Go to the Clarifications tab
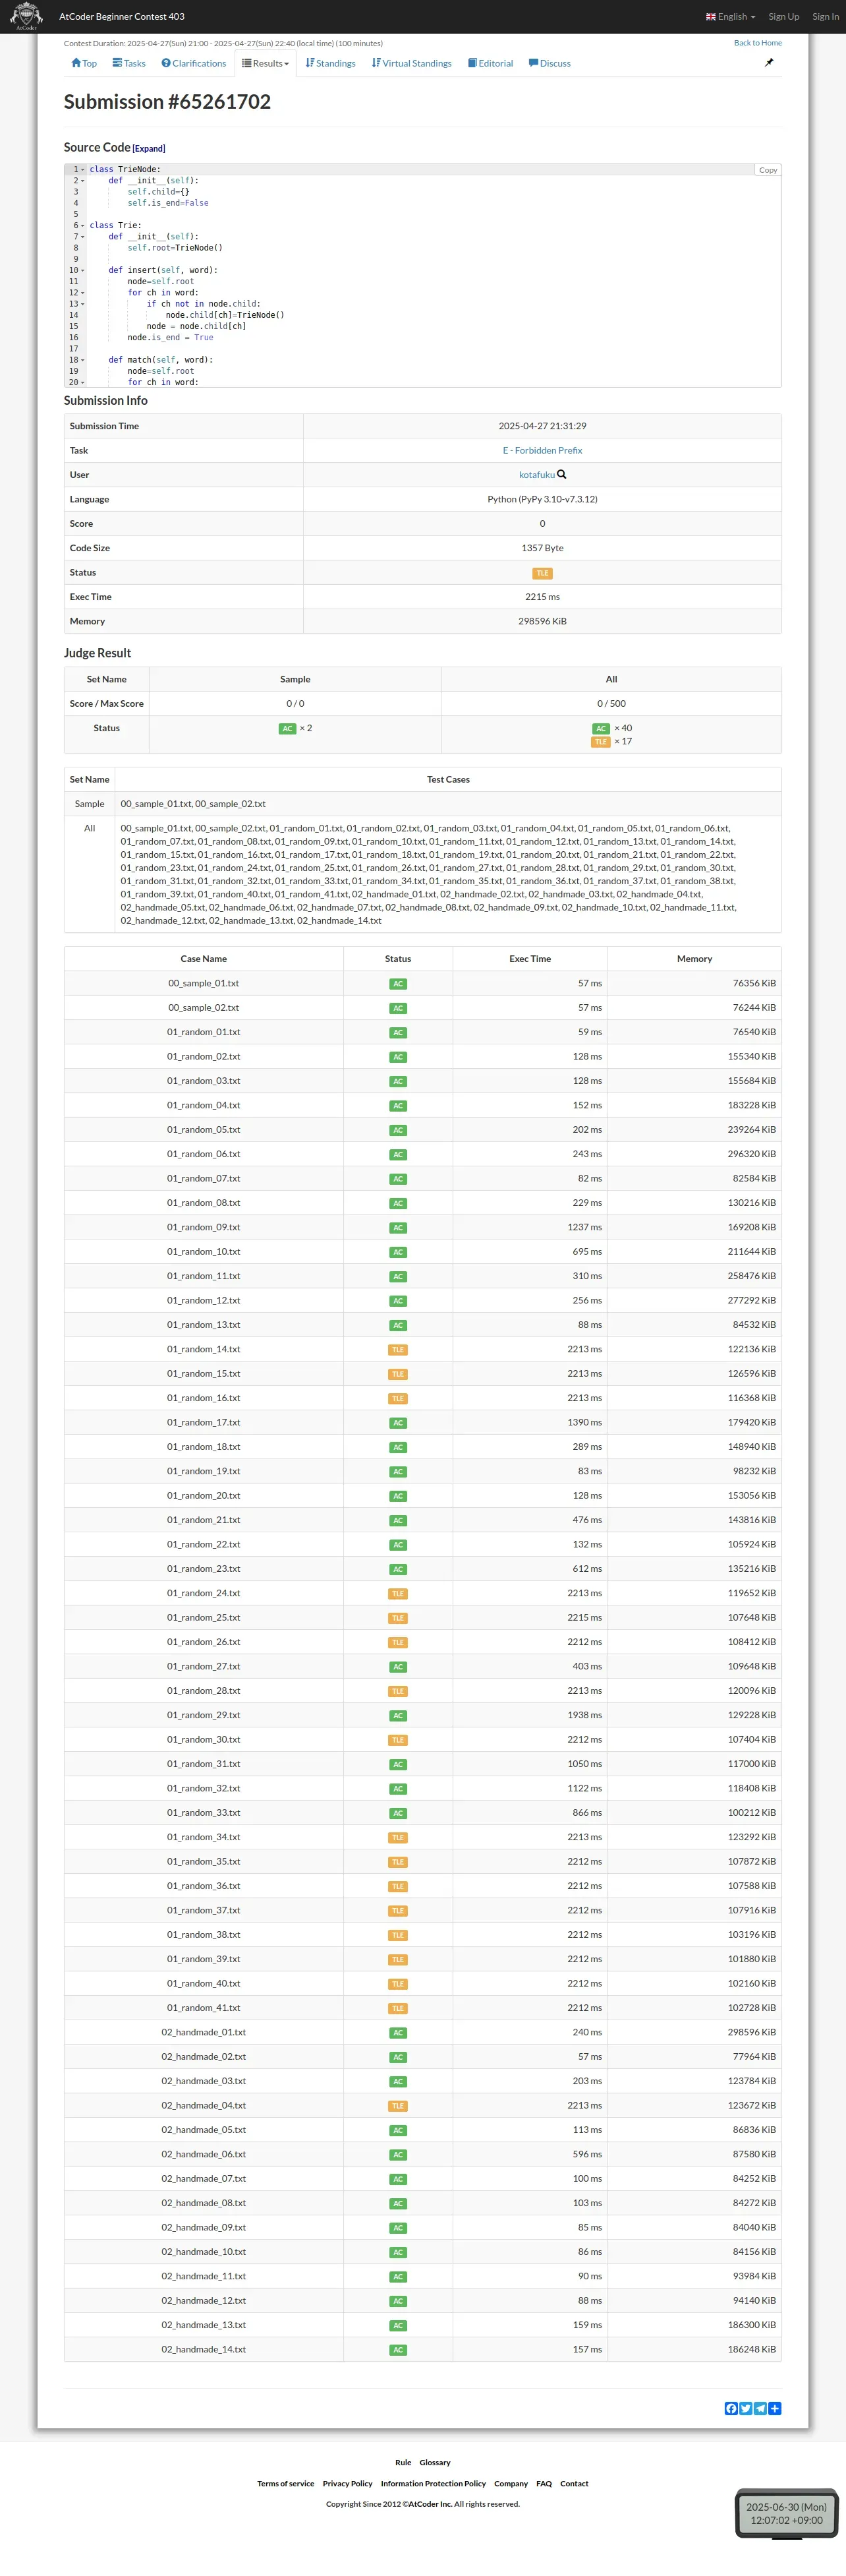Image resolution: width=846 pixels, height=2576 pixels. [x=194, y=64]
